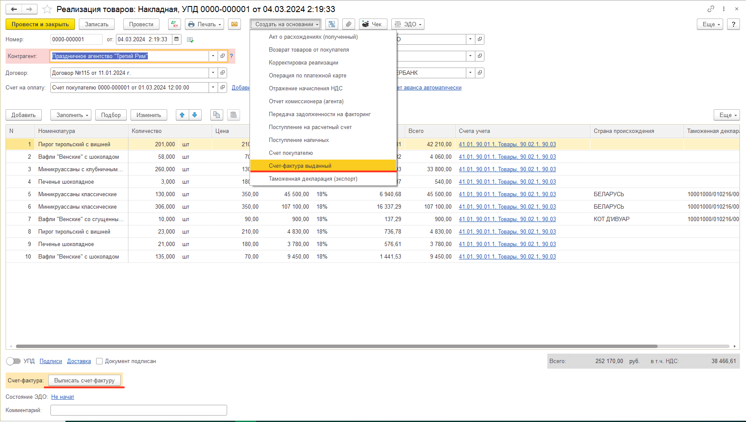
Task: Open the Заполнить dropdown
Action: [71, 115]
